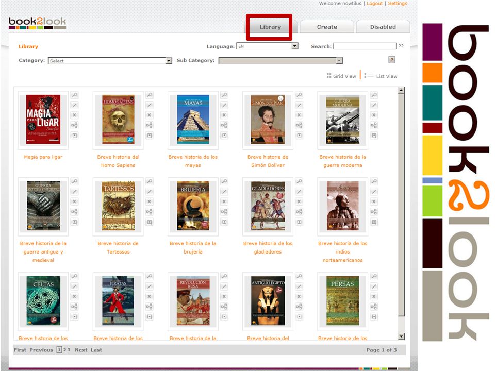Click 'Breve historia de los gladiadores' title

[268, 247]
